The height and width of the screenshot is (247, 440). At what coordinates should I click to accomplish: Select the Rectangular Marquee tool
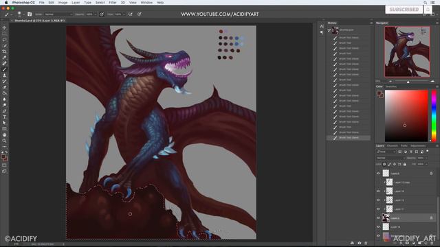[x=4, y=34]
